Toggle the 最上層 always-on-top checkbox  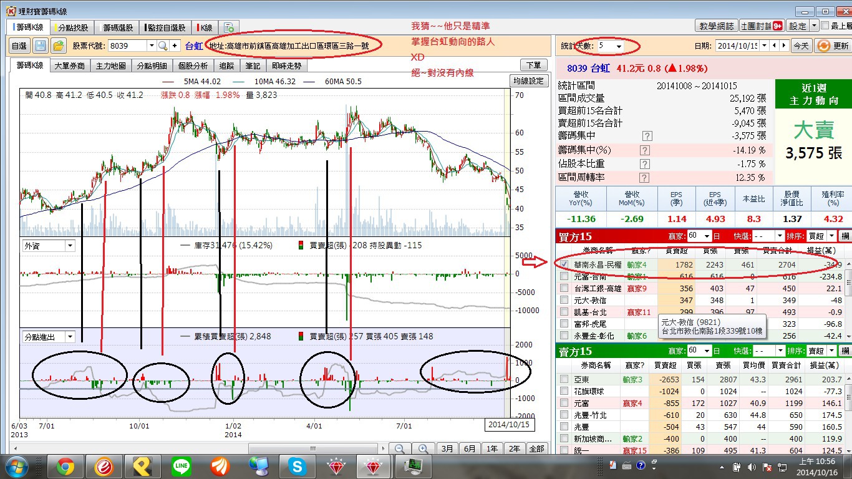tap(825, 26)
